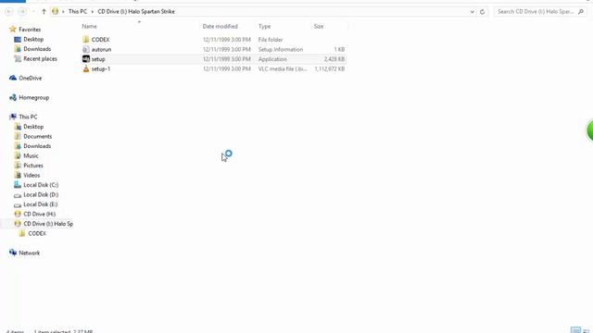Select the 'autorun' file name
Screen dimensions: 593x333
coord(101,49)
